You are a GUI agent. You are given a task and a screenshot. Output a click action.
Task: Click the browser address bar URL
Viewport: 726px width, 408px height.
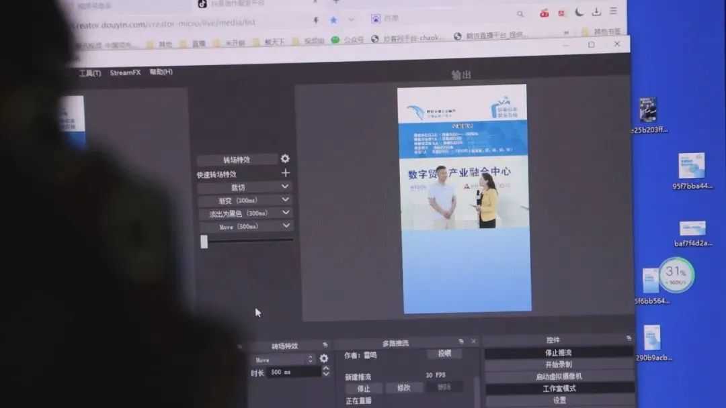[165, 23]
